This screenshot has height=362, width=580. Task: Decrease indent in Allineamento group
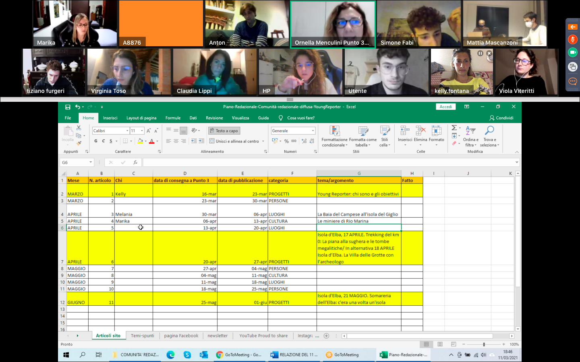[x=194, y=141]
